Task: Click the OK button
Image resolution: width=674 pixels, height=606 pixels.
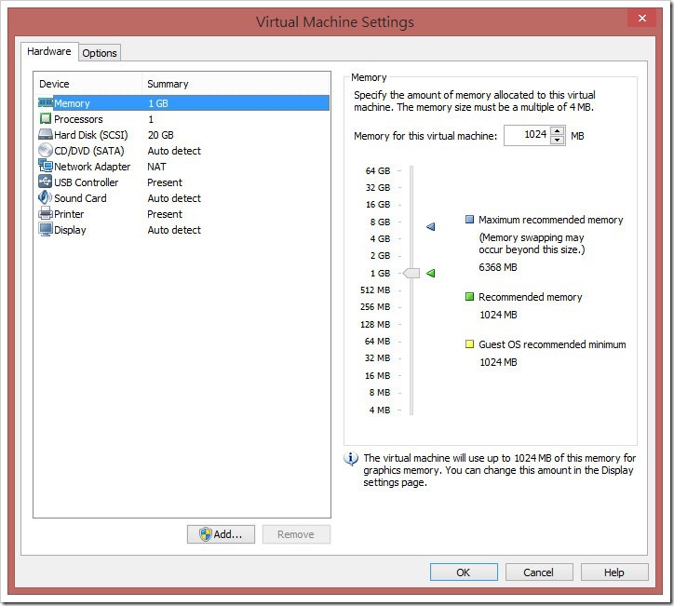Action: coord(464,572)
